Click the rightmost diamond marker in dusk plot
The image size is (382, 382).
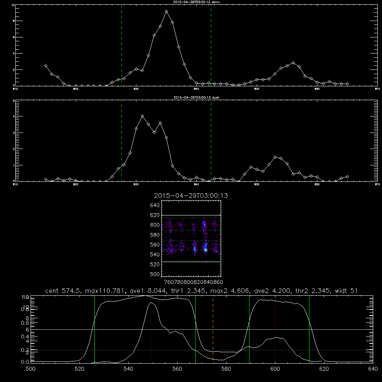(347, 176)
